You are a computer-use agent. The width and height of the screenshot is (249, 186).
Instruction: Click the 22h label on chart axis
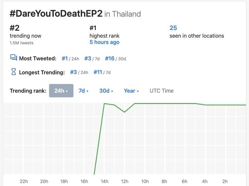tap(24, 181)
